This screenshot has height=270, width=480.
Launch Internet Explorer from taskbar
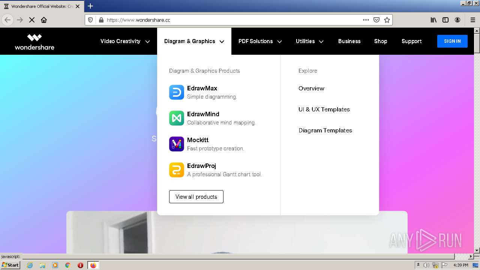(30, 265)
